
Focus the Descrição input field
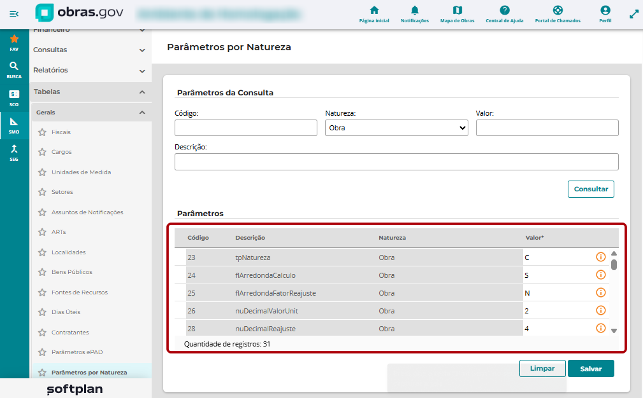tap(396, 162)
